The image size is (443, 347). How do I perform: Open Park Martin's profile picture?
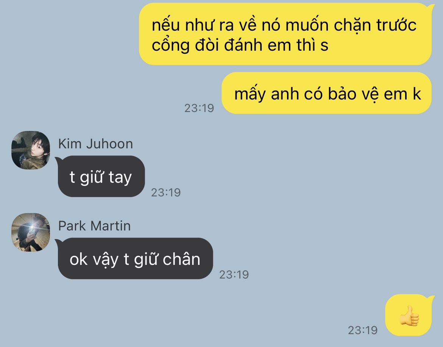point(31,232)
